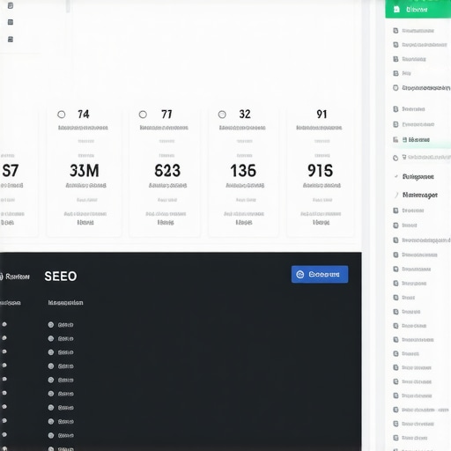Select the radio button beside 32
This screenshot has width=451, height=451.
222,115
